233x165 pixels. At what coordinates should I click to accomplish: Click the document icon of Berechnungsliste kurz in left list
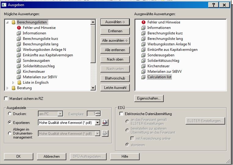point(19,39)
